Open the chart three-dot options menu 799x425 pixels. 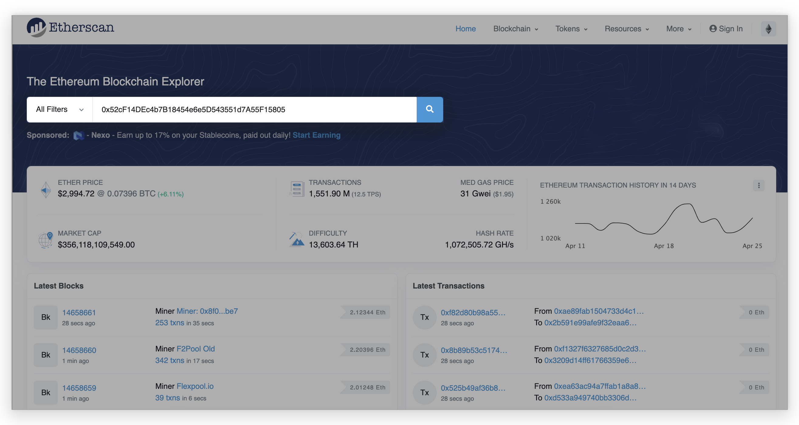[759, 185]
